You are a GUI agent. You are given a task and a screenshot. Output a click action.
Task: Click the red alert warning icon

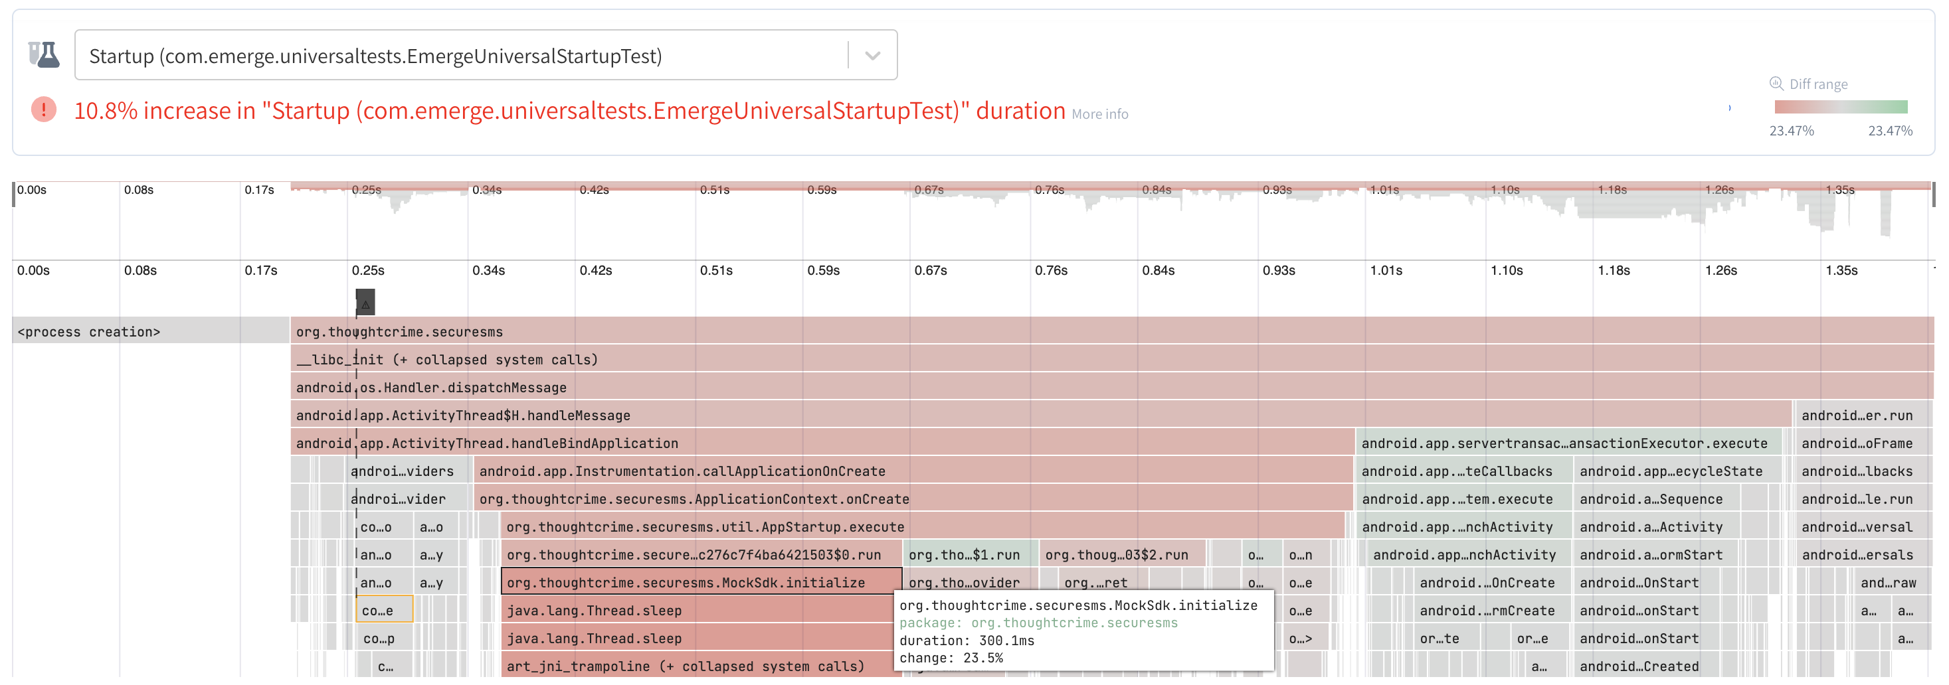[x=44, y=110]
